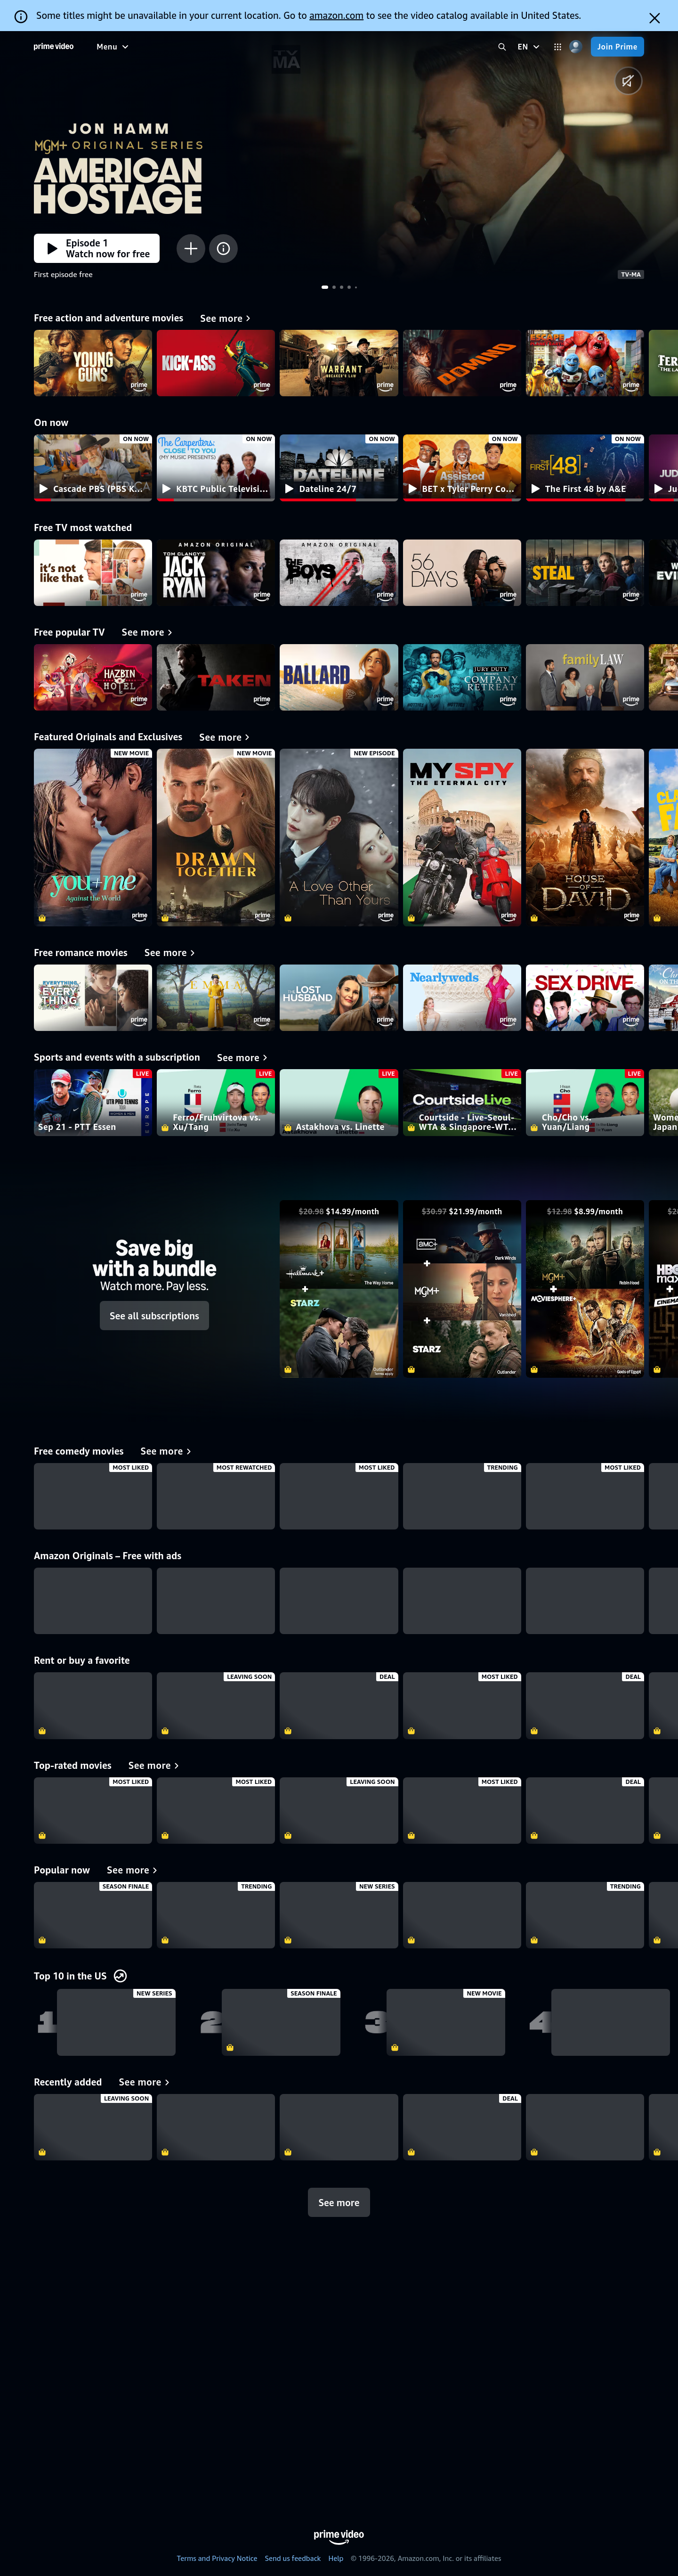See more Sports and events
The width and height of the screenshot is (678, 2576).
coord(242,1058)
